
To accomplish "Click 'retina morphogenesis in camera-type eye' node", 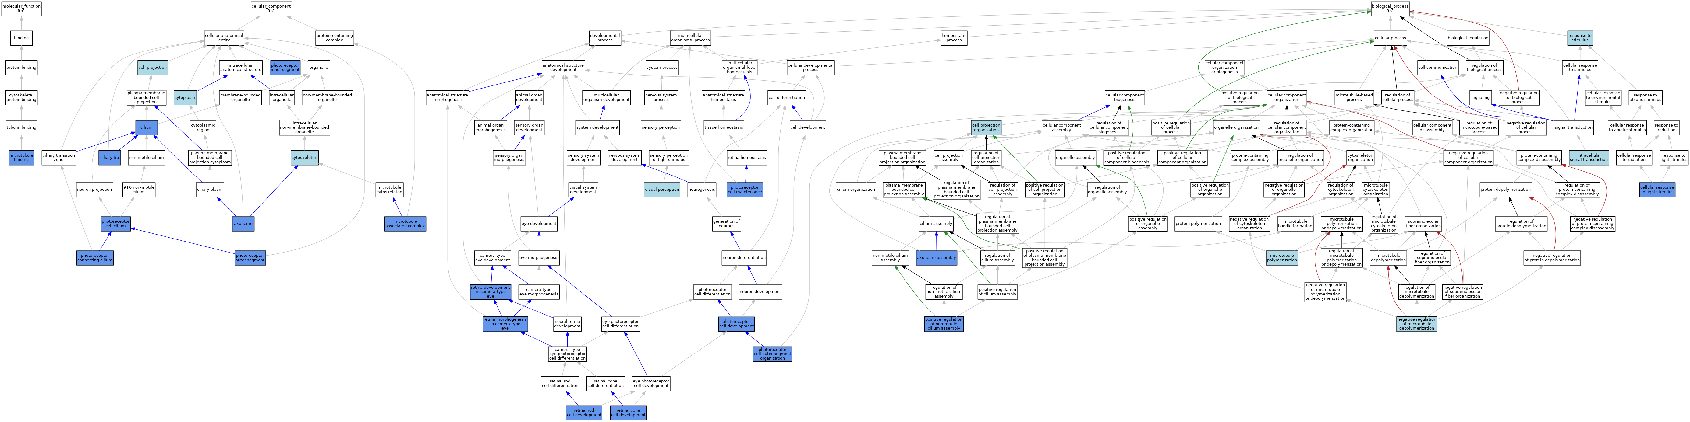I will coord(505,324).
